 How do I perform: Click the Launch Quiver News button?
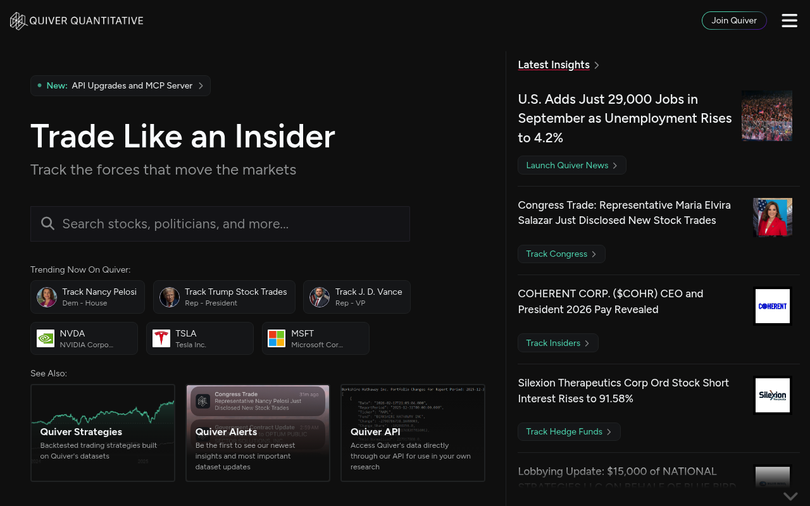572,165
